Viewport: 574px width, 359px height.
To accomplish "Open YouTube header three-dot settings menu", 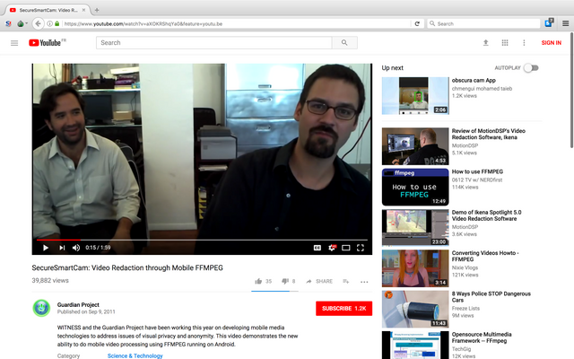I will click(524, 43).
